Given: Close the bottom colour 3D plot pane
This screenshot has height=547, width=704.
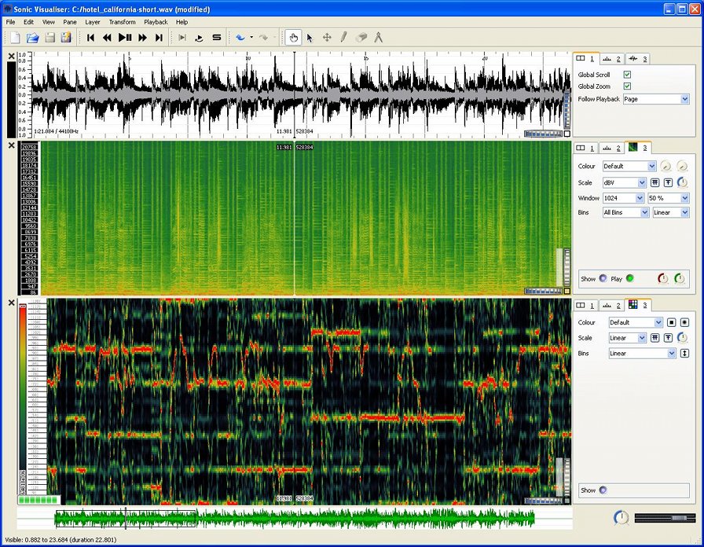Looking at the screenshot, I should tap(12, 303).
